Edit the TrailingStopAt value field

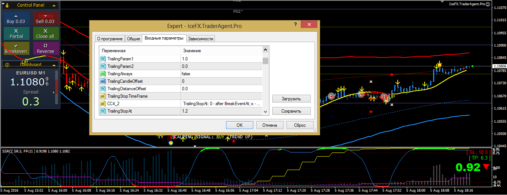222,111
